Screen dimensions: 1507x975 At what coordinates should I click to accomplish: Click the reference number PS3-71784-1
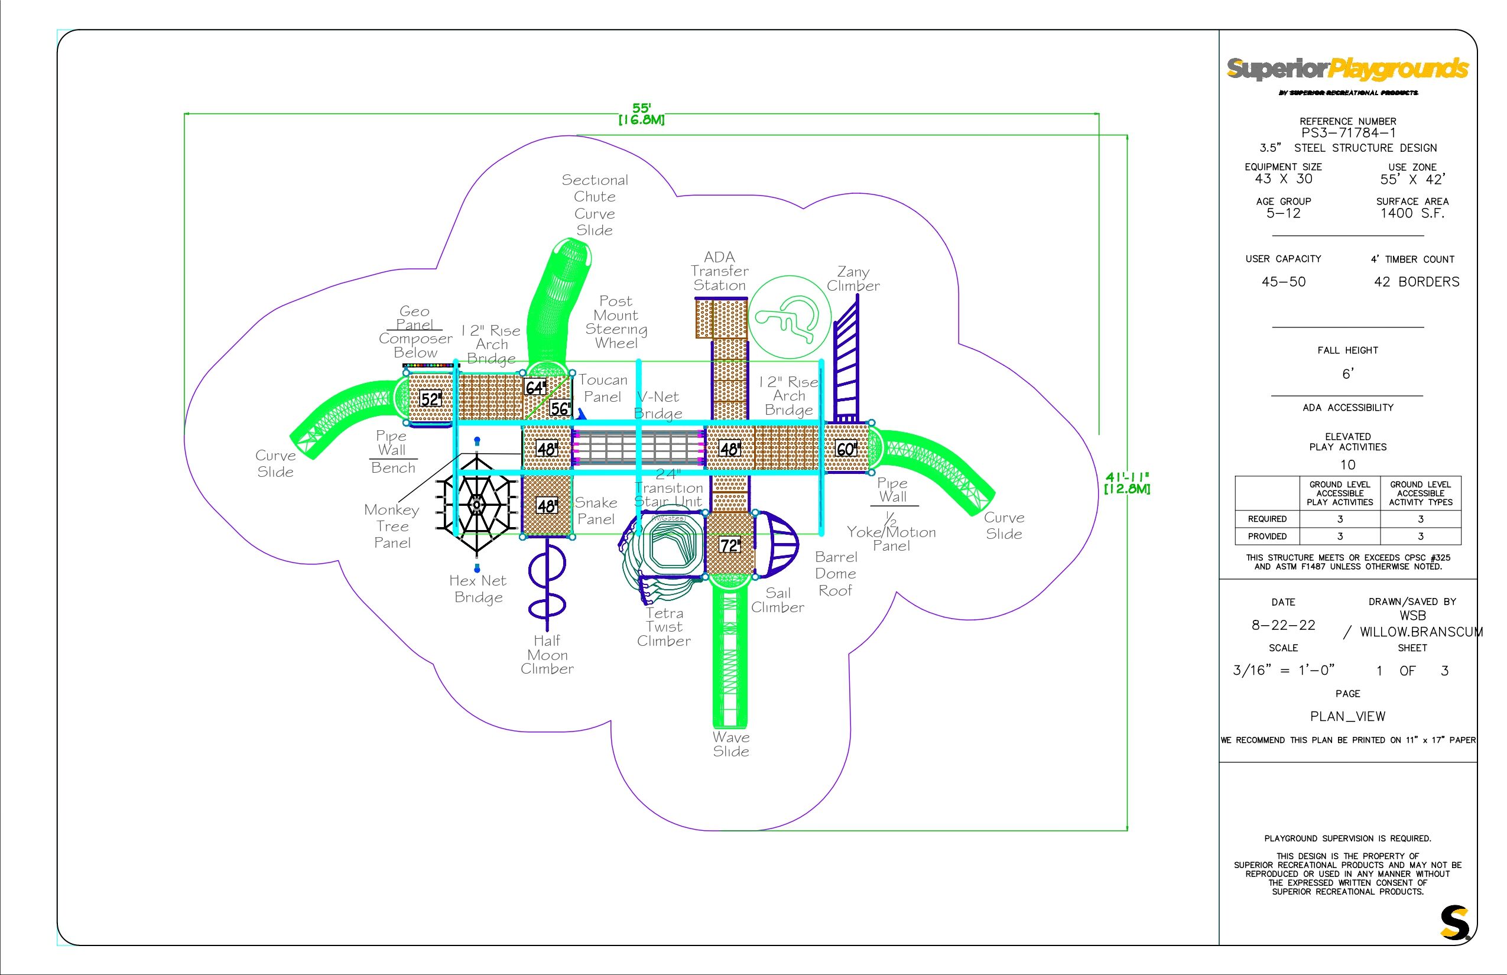(x=1347, y=133)
